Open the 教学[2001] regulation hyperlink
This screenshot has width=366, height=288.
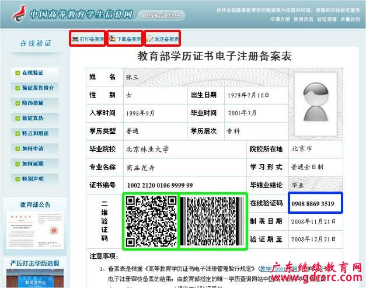(278, 269)
